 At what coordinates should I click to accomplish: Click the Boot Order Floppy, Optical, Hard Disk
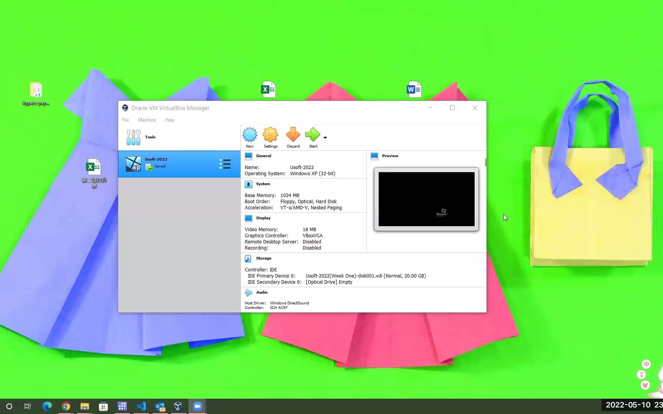308,202
